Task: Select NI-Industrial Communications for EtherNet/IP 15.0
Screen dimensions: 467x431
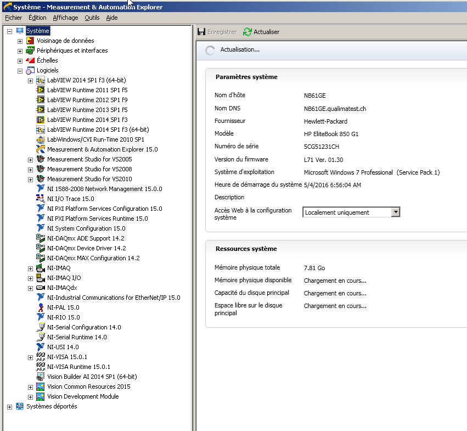Action: coord(114,298)
